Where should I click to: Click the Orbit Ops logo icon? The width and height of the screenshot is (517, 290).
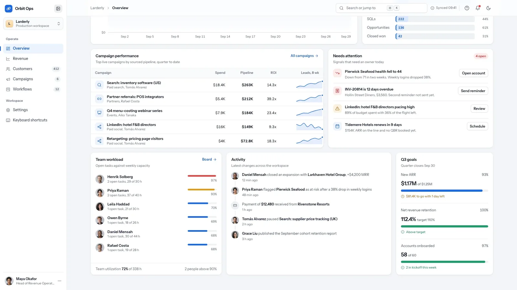tap(9, 9)
